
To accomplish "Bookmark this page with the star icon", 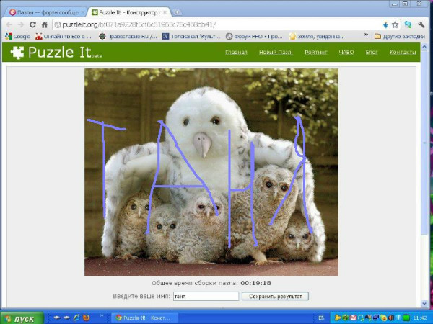I will point(395,24).
